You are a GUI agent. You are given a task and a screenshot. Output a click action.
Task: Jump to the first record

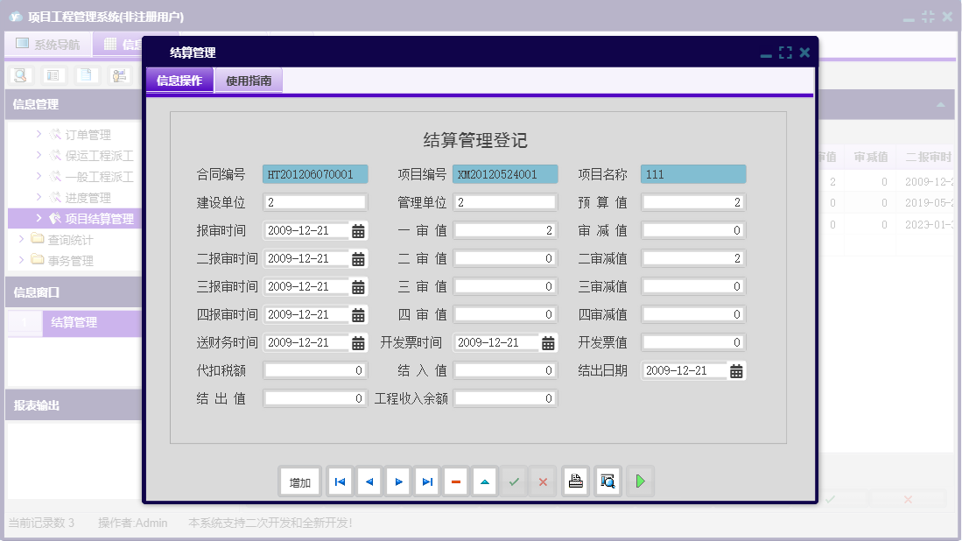[340, 481]
